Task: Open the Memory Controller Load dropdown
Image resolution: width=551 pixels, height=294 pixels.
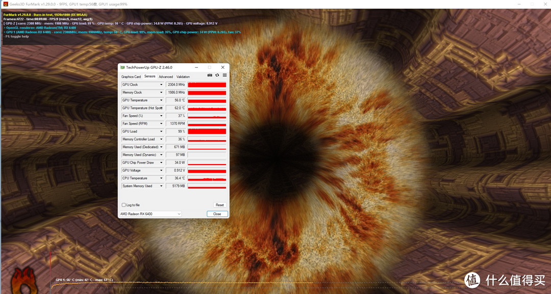Action: 161,139
